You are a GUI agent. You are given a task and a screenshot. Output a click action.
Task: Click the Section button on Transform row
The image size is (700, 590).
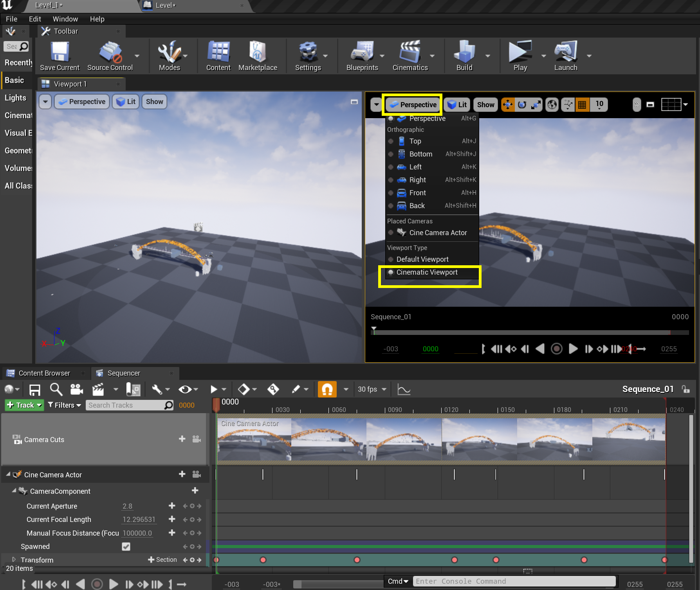click(162, 560)
